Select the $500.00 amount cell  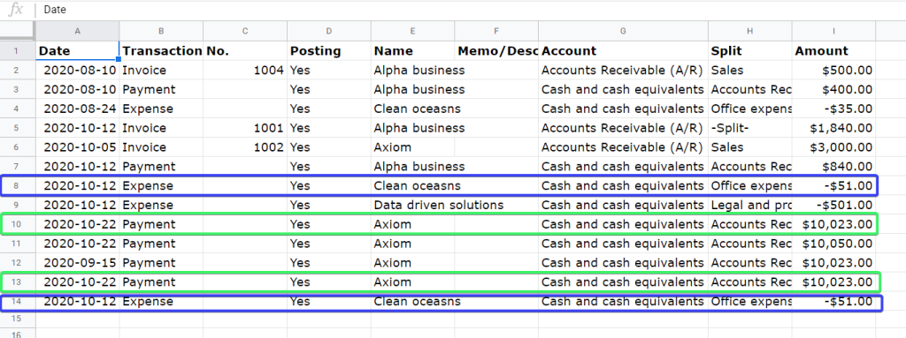pyautogui.click(x=833, y=71)
